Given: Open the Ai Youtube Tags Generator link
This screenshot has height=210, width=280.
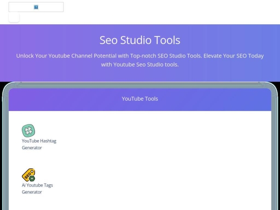Looking at the screenshot, I should click(37, 189).
